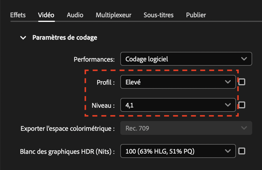
Task: Select the Vidéo tab
Action: click(46, 15)
